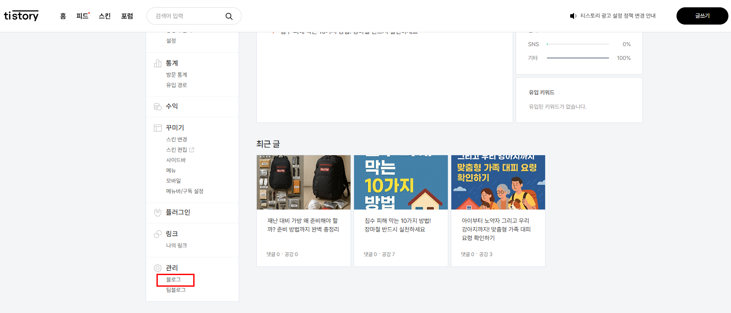Image resolution: width=731 pixels, height=313 pixels.
Task: Open the 티스토리 광고 설정 정책 변경 안내 notice
Action: 618,16
